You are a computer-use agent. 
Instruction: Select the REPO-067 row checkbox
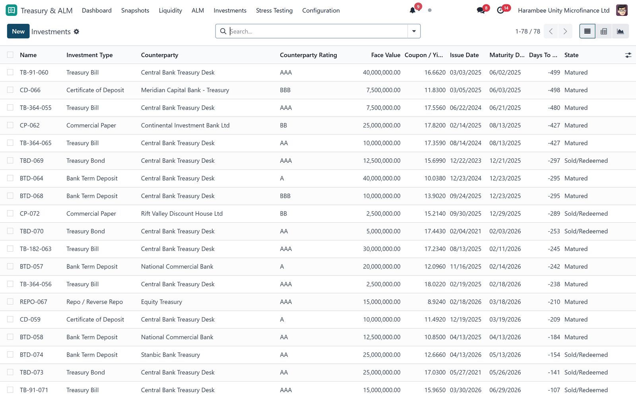click(10, 302)
